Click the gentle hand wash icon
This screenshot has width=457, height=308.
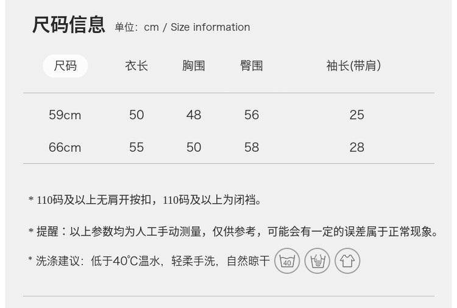point(317,261)
